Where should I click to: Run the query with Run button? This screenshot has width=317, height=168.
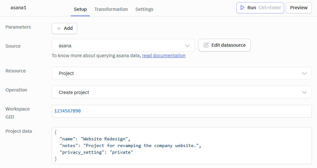tap(260, 8)
